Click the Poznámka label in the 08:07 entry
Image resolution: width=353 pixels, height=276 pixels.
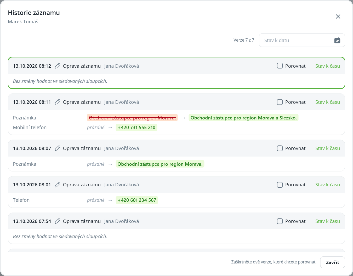pyautogui.click(x=25, y=164)
